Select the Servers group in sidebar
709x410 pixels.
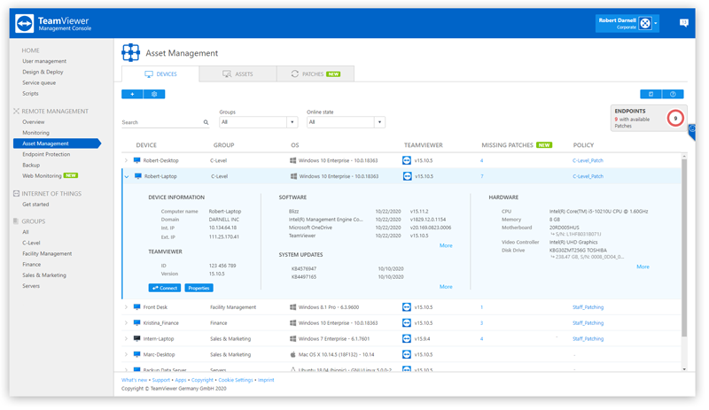click(31, 286)
